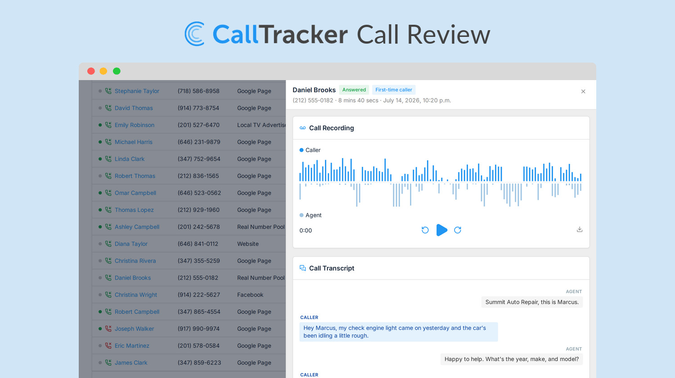Click the phone icon for David Thomas

pos(108,108)
